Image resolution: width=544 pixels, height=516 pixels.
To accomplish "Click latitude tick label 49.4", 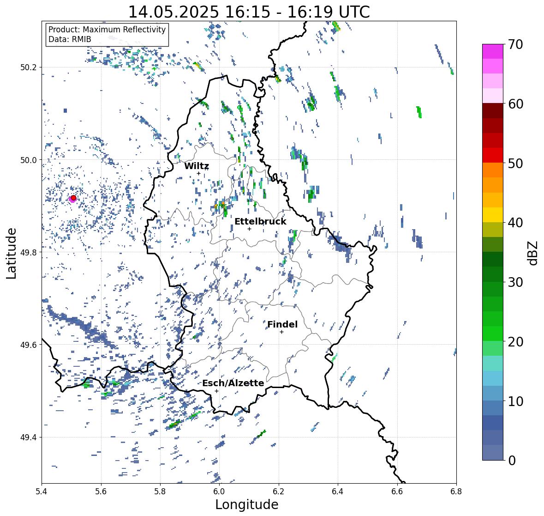I will point(29,437).
